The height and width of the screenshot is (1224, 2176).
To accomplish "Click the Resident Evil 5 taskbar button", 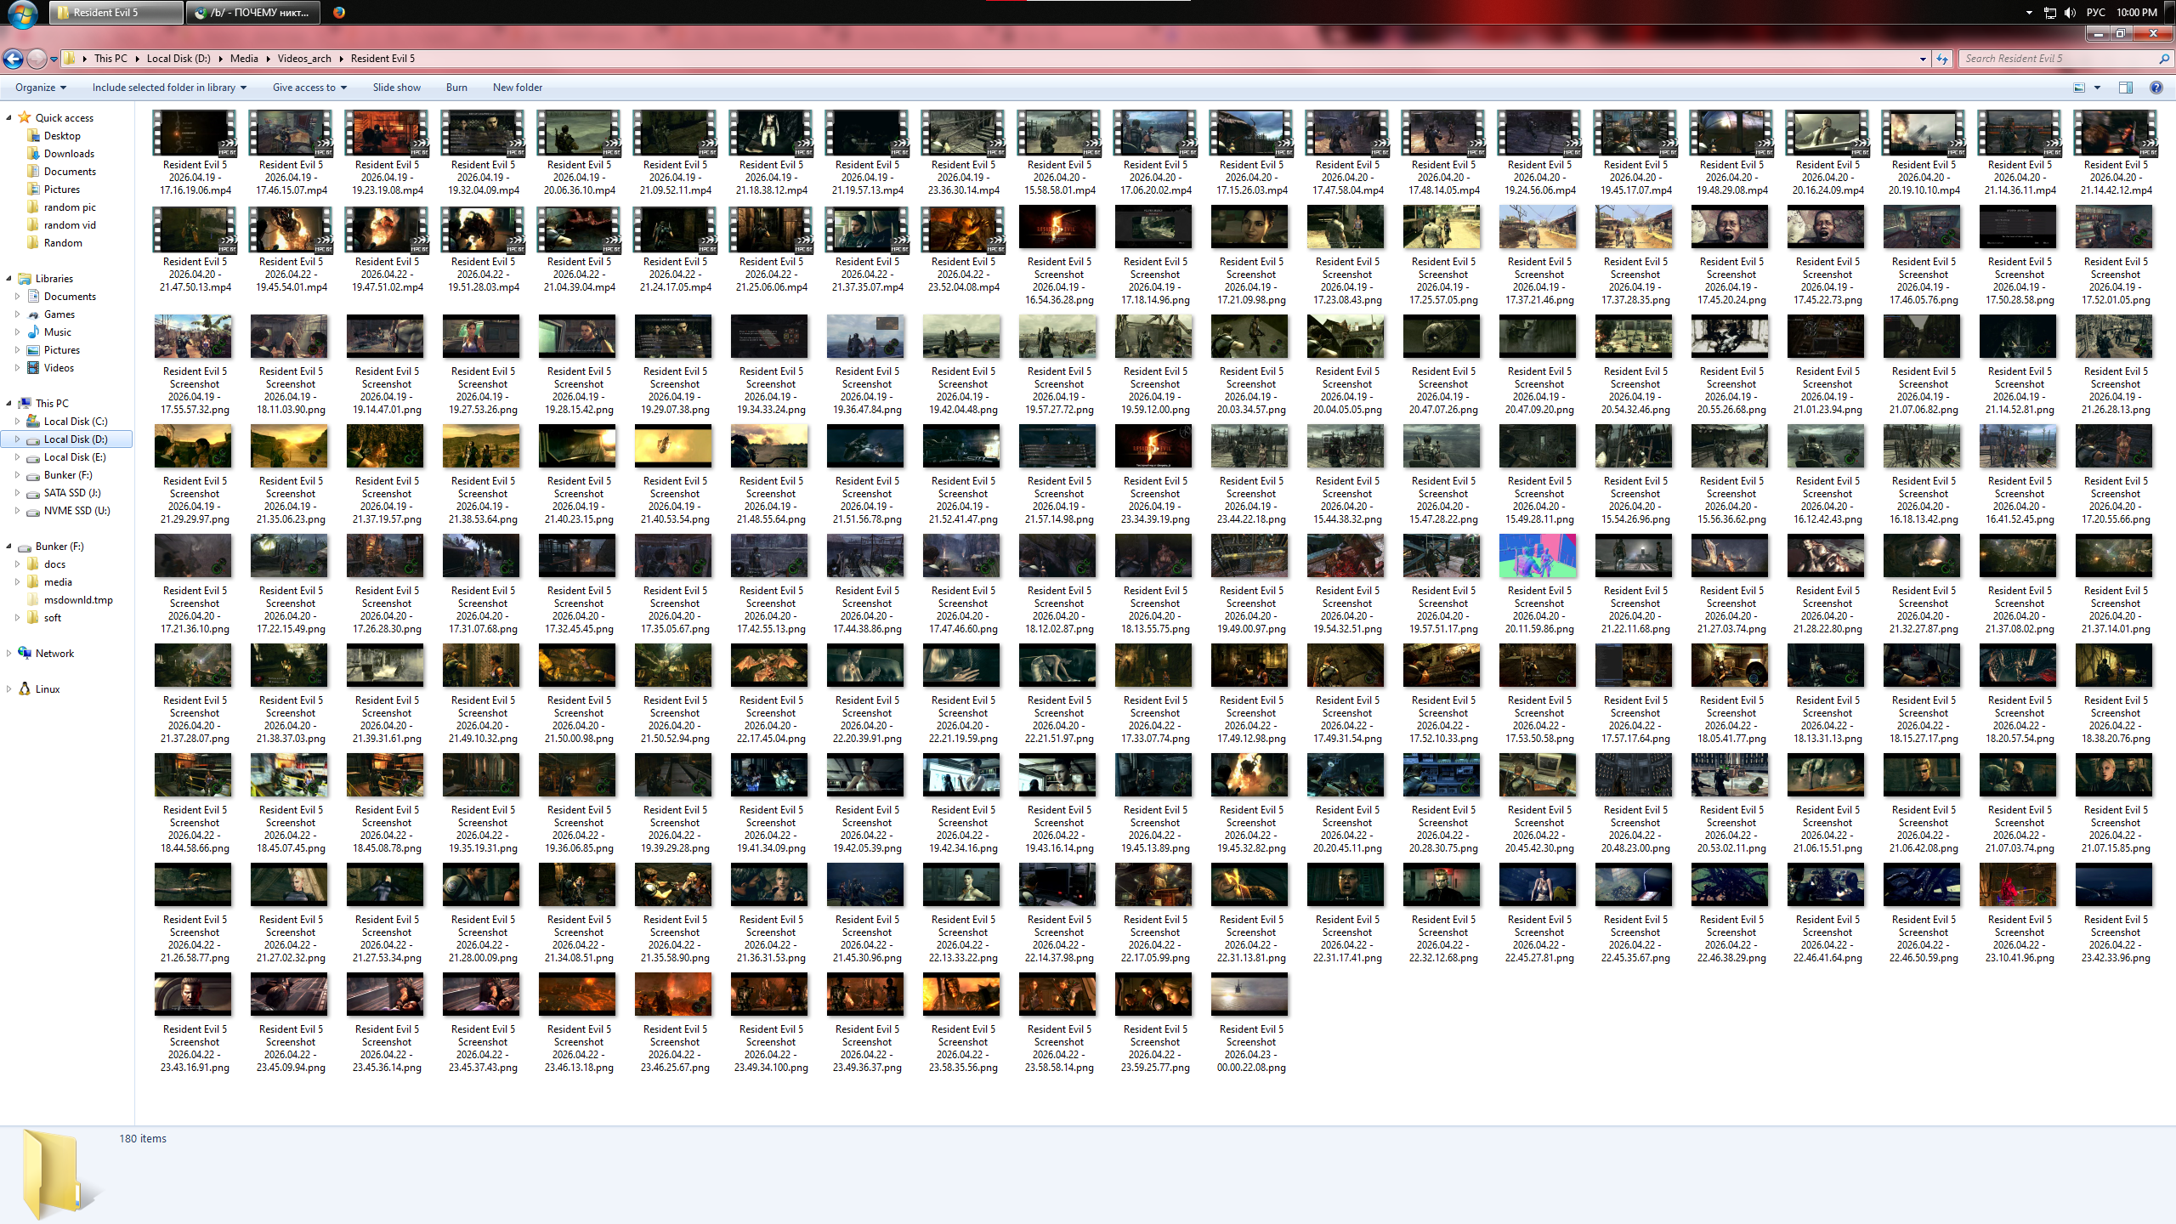I will (116, 13).
